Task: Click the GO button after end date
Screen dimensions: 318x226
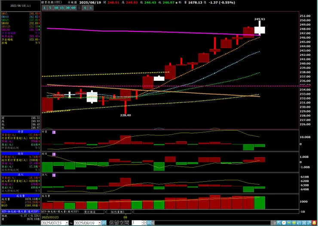Action: click(104, 223)
